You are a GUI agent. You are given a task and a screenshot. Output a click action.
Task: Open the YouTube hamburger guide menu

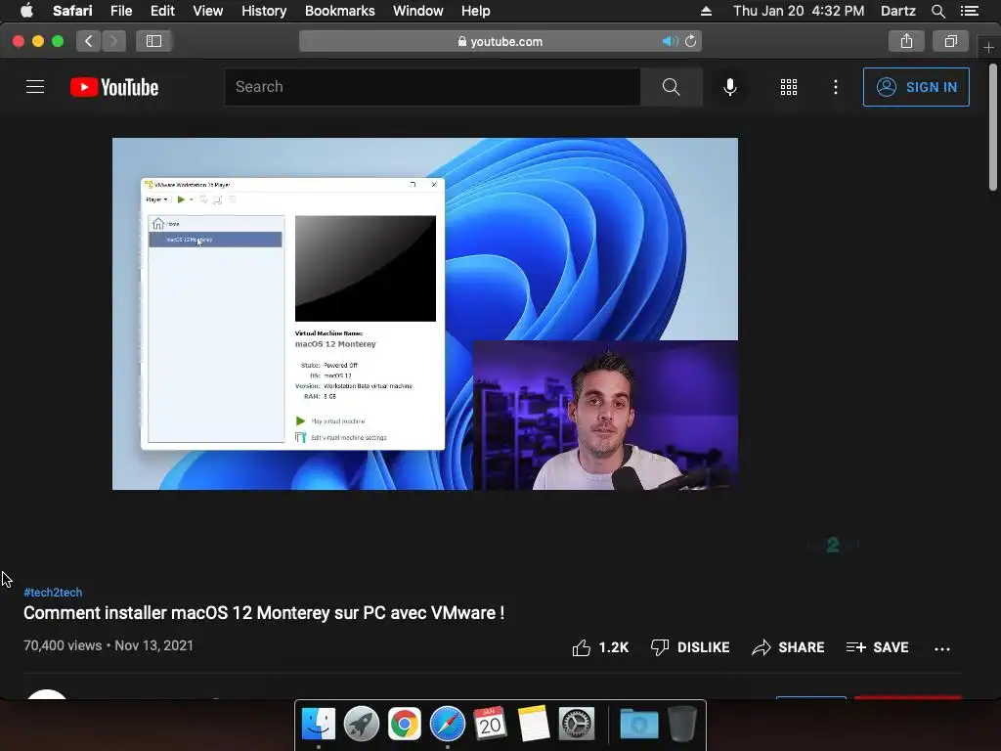(35, 87)
